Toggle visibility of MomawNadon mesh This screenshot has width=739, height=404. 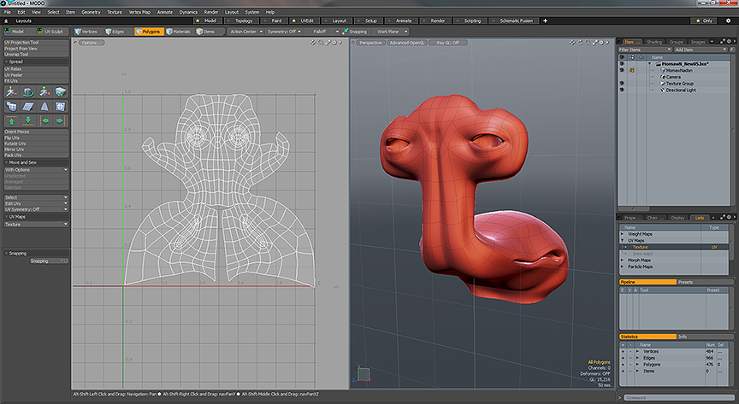pyautogui.click(x=622, y=70)
